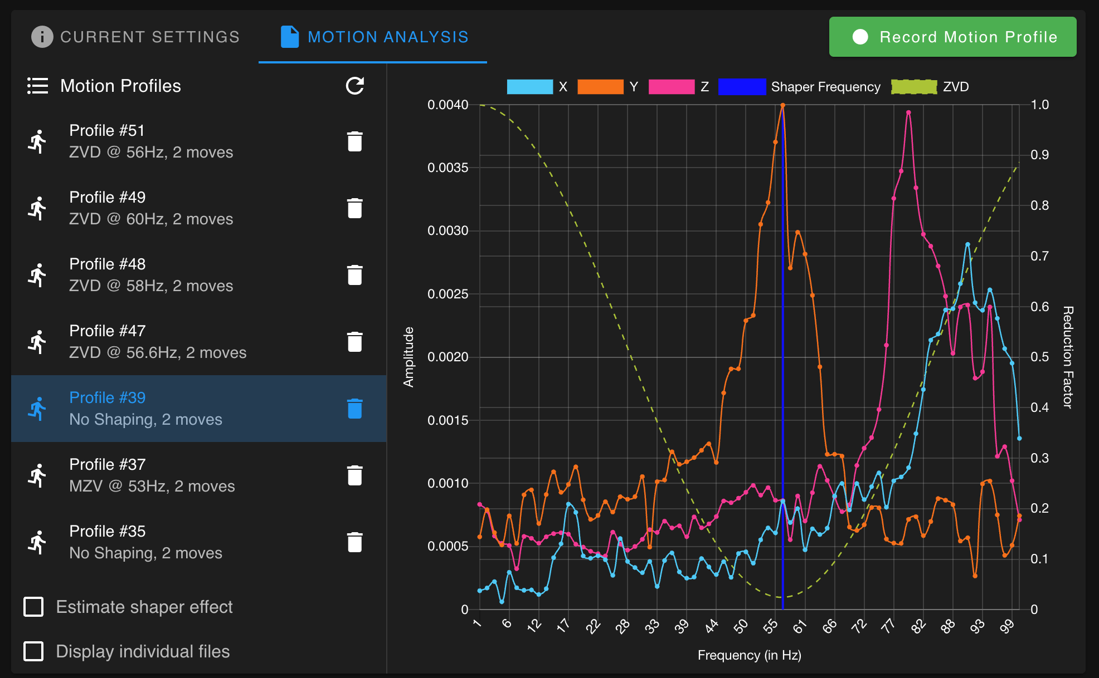Select the highlighted Profile #39 title

tap(108, 397)
